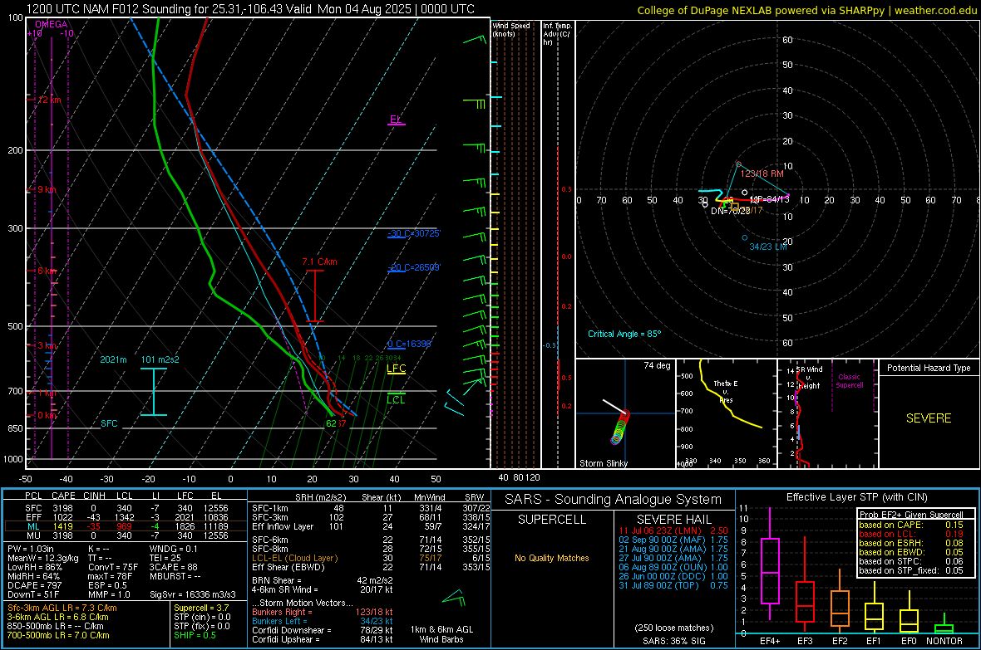Click the LCL-EL (Cloud Layer) row label
The width and height of the screenshot is (981, 650).
coord(294,559)
